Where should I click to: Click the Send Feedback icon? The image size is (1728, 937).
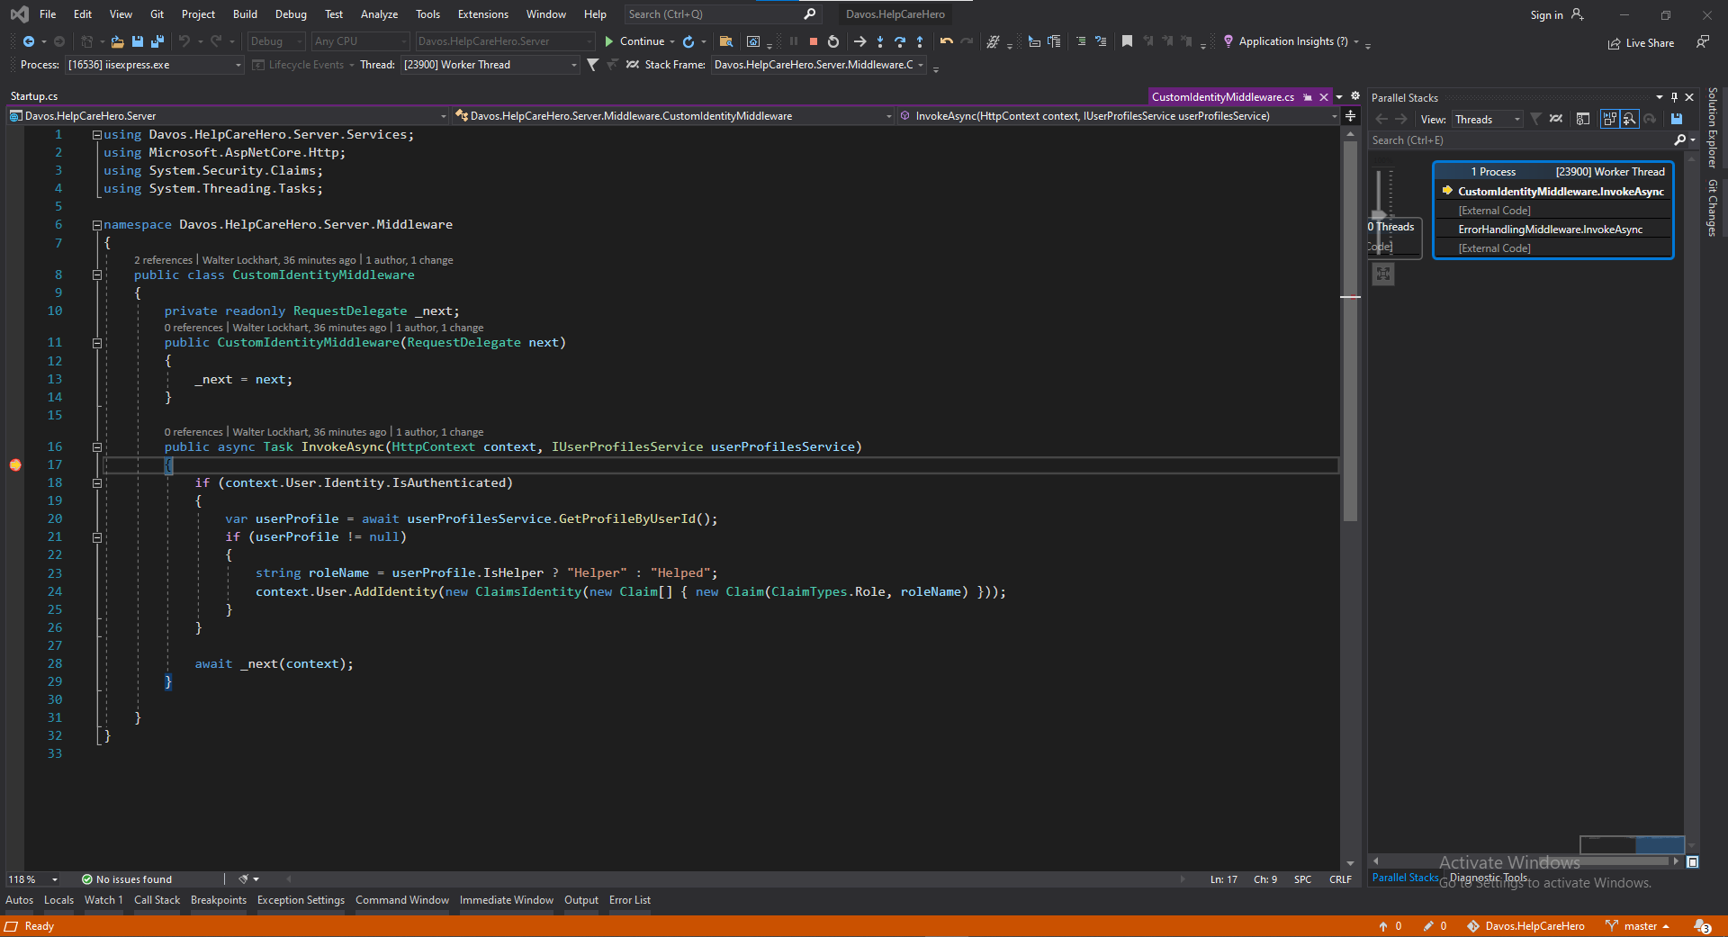(x=1702, y=41)
